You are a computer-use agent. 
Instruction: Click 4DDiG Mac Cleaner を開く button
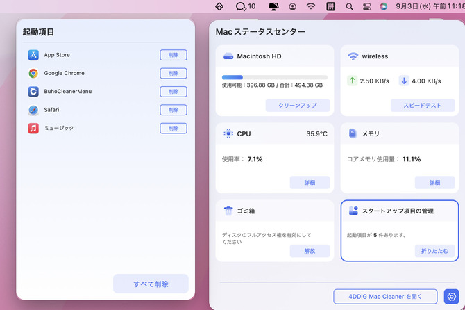pyautogui.click(x=385, y=296)
